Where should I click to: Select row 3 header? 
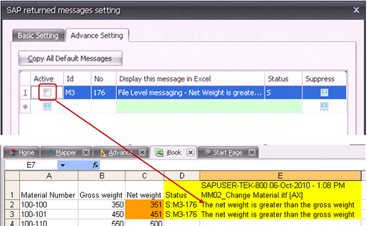(12, 214)
